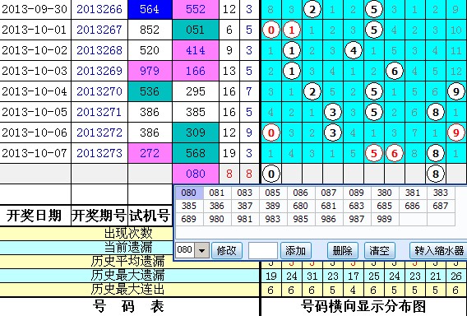Select number 689 in the popup list
Screen dimensions: 467x316
[189, 219]
